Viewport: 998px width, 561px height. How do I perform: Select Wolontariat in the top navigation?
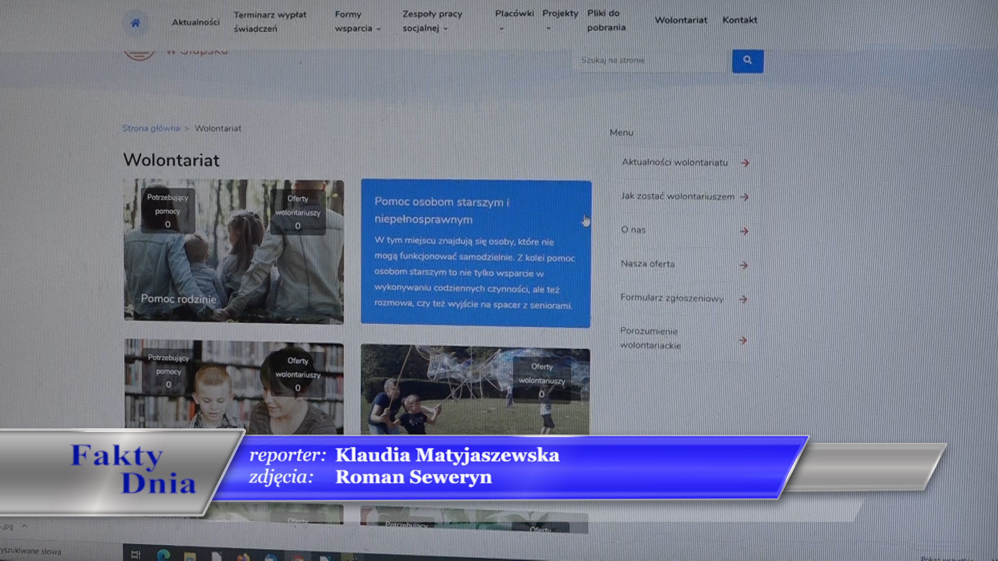tap(681, 20)
